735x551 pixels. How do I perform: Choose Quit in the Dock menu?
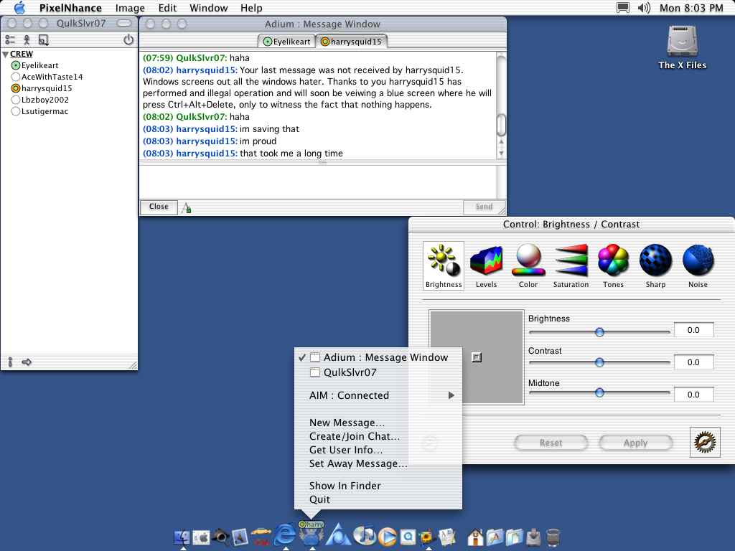pyautogui.click(x=319, y=499)
